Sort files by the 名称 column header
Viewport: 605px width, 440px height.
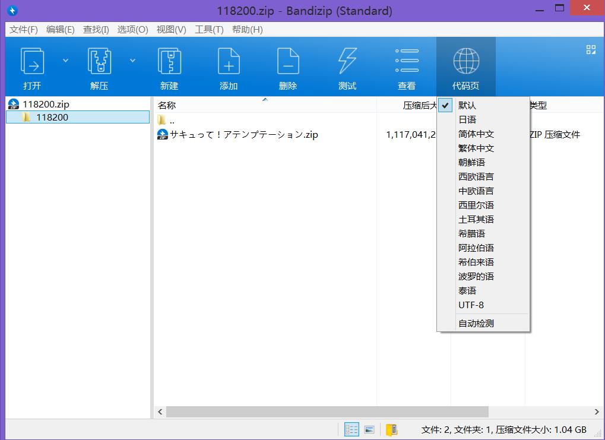click(167, 106)
